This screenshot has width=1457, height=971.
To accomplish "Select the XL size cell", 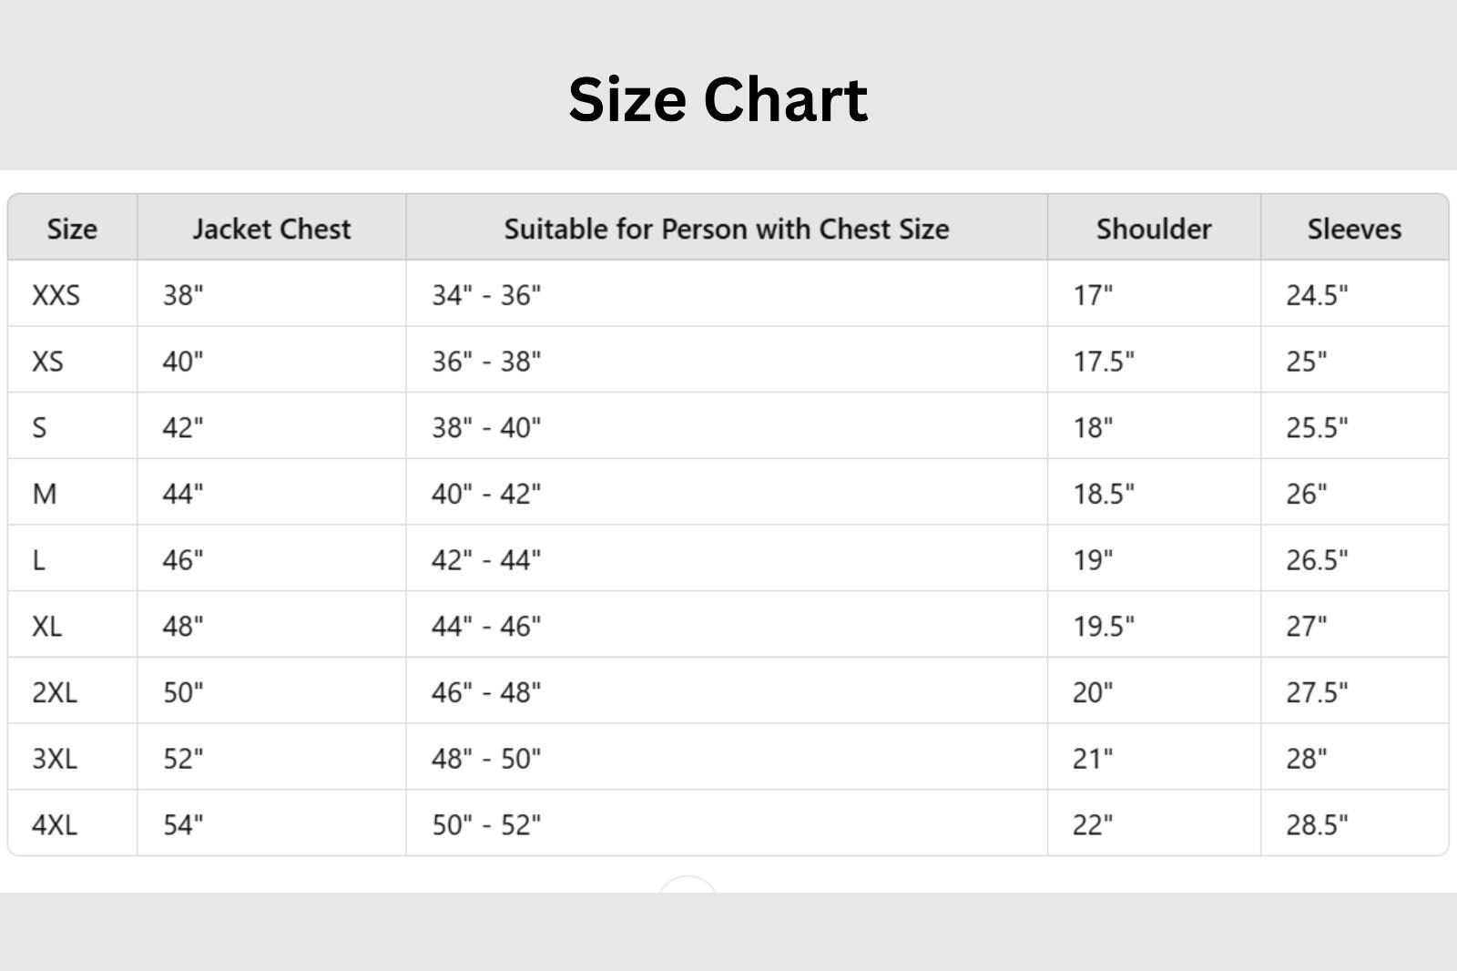I will [47, 627].
